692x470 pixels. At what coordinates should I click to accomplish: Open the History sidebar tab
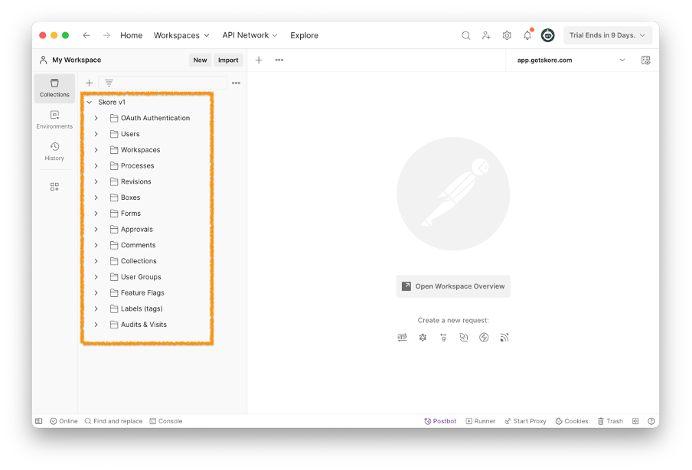54,152
